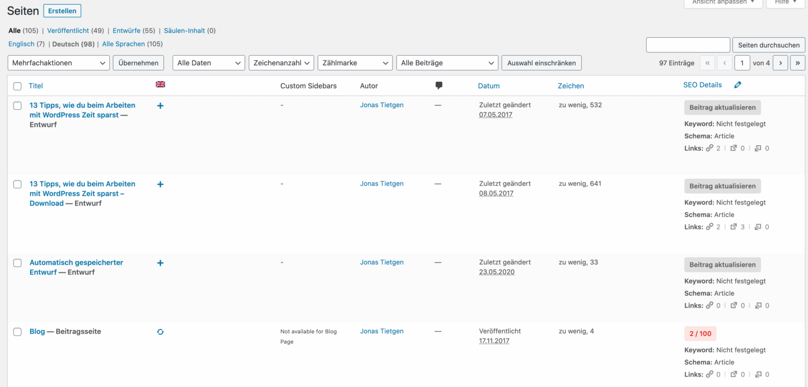808x387 pixels.
Task: Open the Zählmarke filter dropdown
Action: (355, 63)
